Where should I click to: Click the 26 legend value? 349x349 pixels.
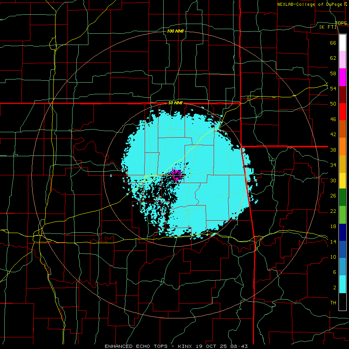[333, 196]
